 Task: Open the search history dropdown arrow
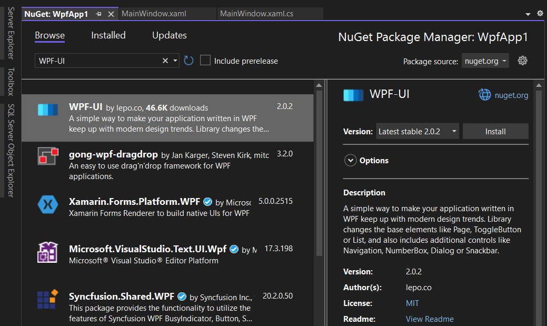175,61
